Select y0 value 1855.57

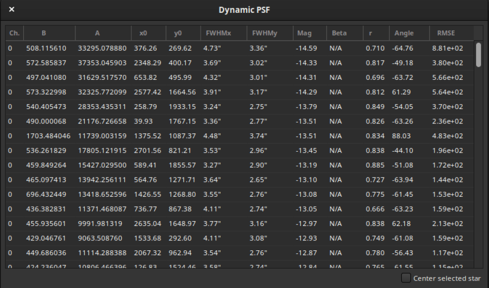(182, 165)
